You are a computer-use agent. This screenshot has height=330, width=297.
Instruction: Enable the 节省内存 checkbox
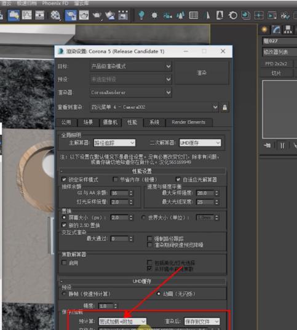pyautogui.click(x=115, y=179)
